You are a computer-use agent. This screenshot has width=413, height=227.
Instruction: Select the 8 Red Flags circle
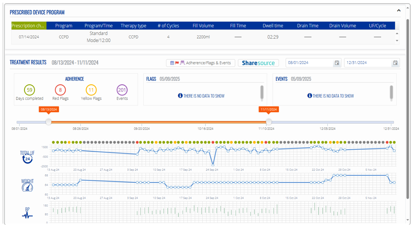(x=60, y=90)
